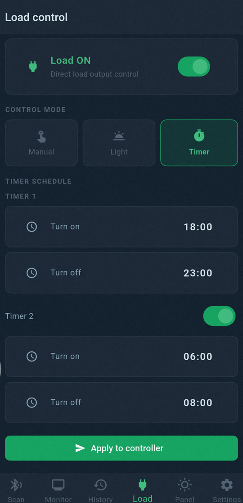Turn off the Load ON switch
Viewport: 243px width, 503px height.
pyautogui.click(x=193, y=66)
